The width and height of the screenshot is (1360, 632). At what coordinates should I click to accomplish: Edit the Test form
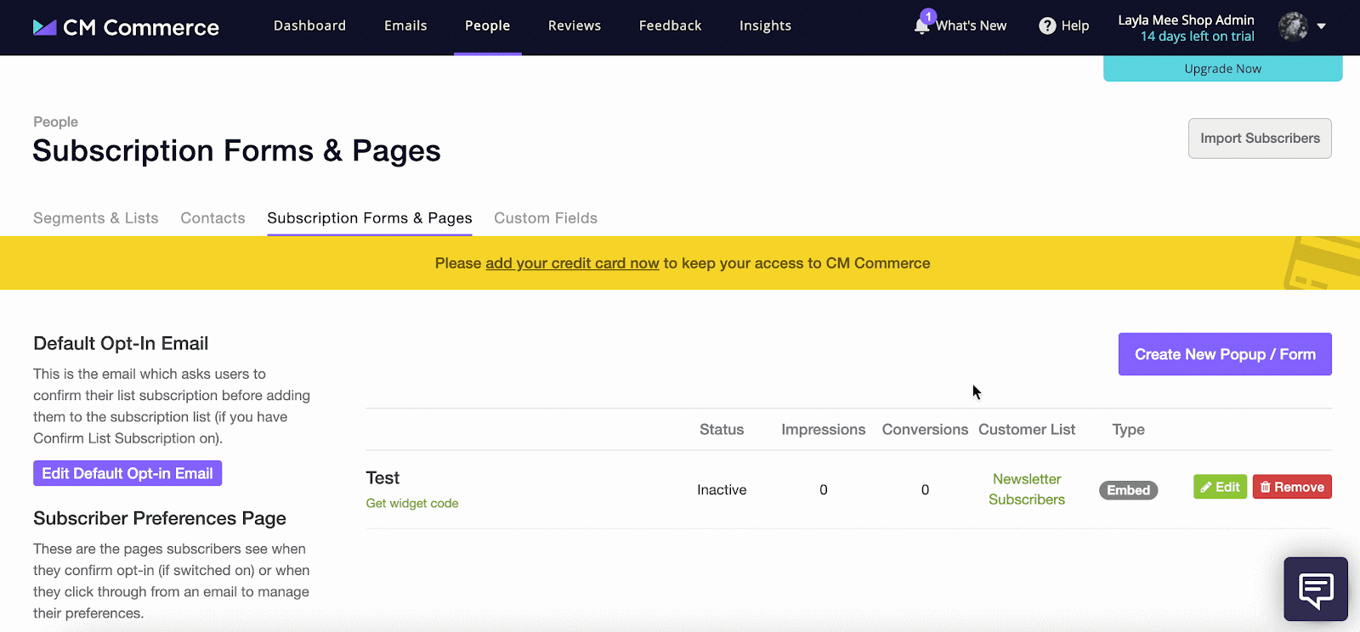pyautogui.click(x=1220, y=487)
